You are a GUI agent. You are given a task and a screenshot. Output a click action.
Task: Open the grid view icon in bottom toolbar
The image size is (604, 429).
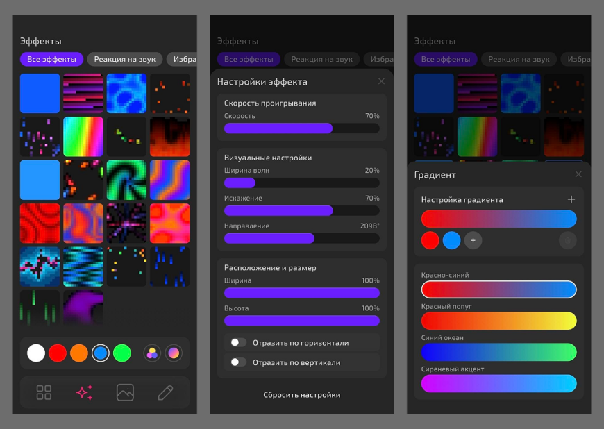pos(44,392)
